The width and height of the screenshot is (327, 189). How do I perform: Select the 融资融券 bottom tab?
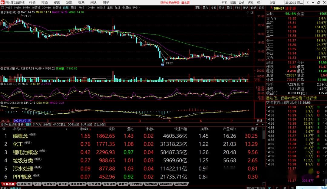click(x=166, y=184)
